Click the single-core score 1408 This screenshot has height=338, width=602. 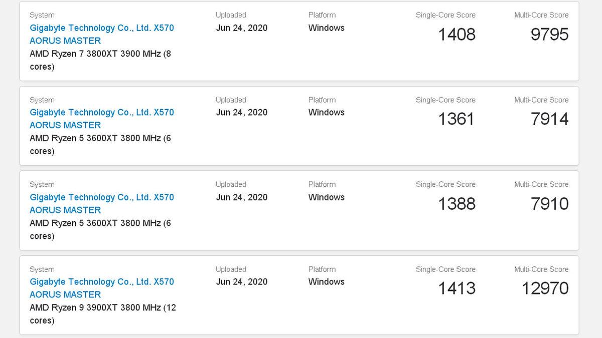tap(457, 35)
